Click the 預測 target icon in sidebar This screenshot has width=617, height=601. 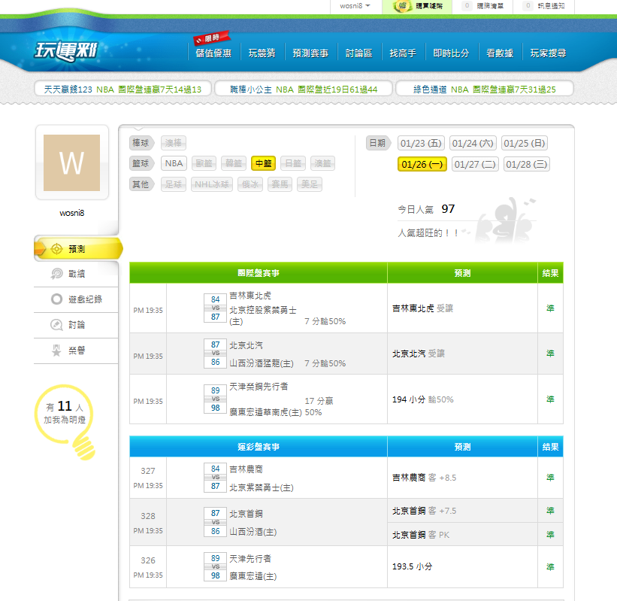(x=56, y=249)
